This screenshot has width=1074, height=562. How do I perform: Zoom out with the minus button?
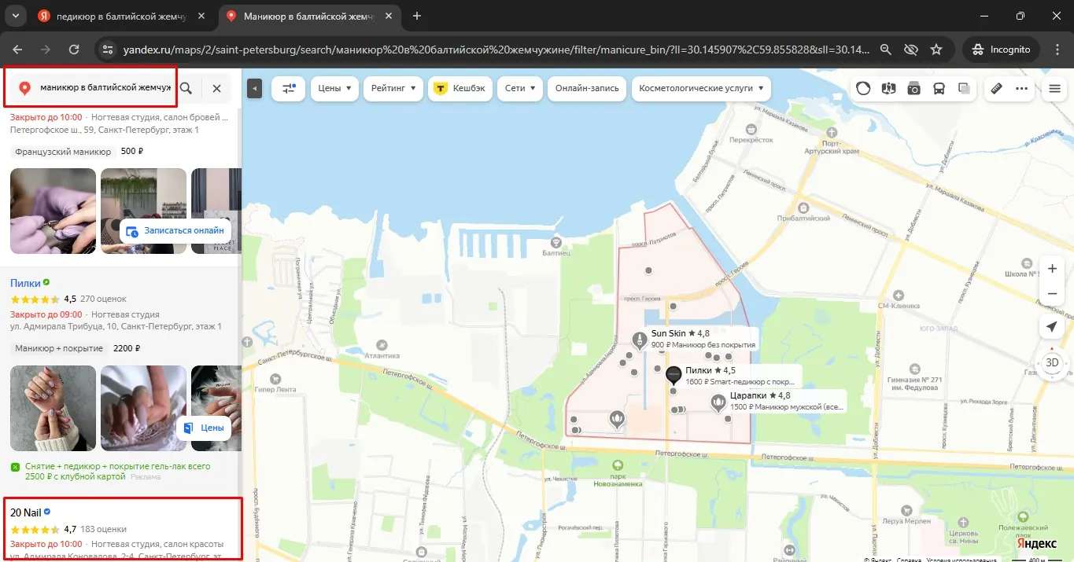[x=1052, y=294]
